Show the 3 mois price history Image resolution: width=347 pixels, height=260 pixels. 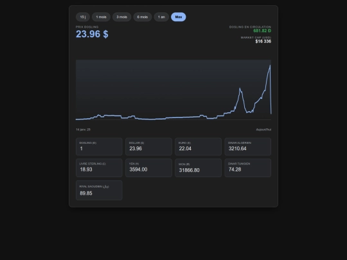click(121, 17)
